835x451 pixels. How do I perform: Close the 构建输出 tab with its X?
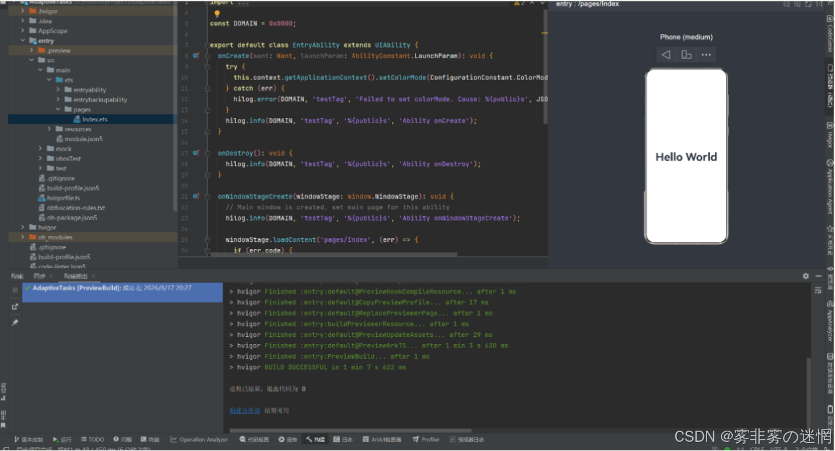pos(93,276)
